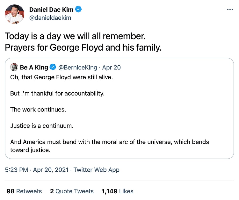The width and height of the screenshot is (239, 200).
Task: Click the quoted line "Oh, that George Floyd were still alive"
Action: (62, 77)
